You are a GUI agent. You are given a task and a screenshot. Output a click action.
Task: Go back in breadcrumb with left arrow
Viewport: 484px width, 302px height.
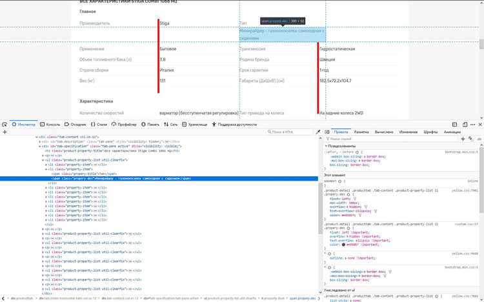3,299
